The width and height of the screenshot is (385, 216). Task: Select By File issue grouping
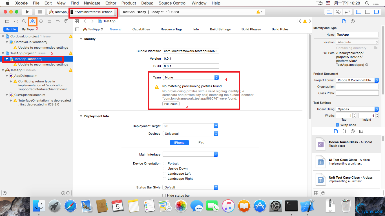coord(11,29)
